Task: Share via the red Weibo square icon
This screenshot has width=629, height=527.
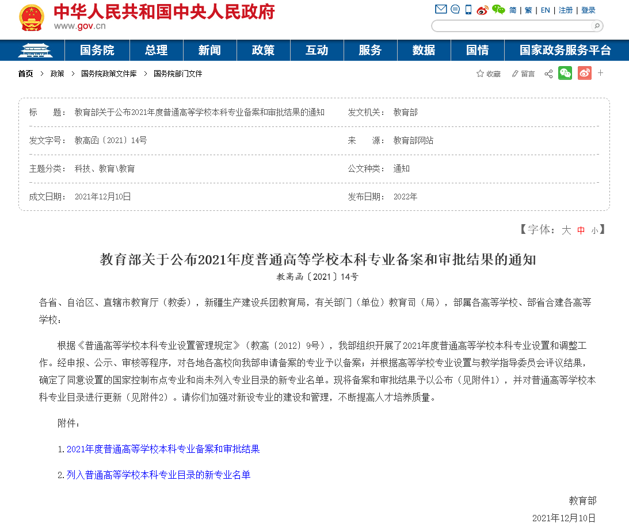Action: pos(584,73)
